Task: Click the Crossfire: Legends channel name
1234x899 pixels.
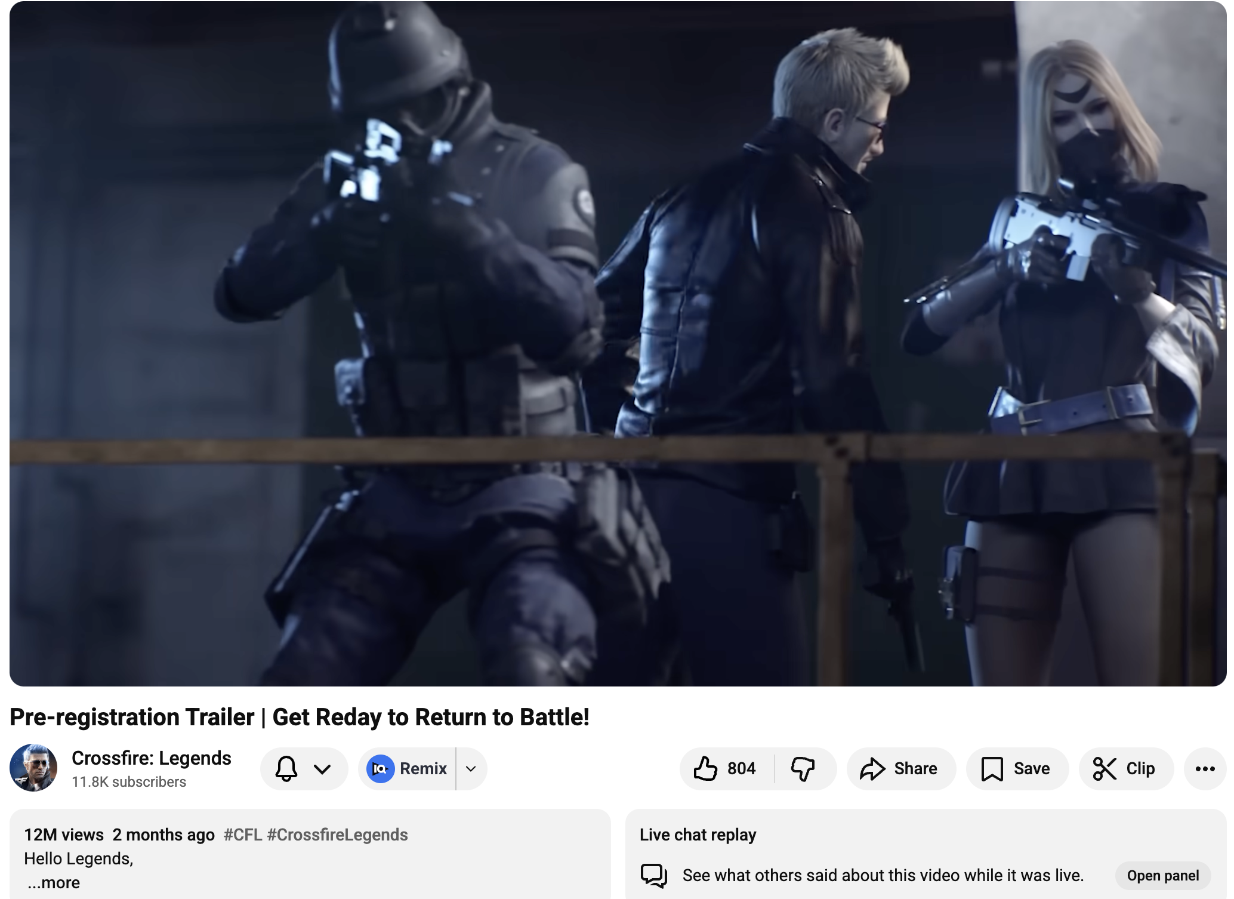Action: click(x=152, y=758)
